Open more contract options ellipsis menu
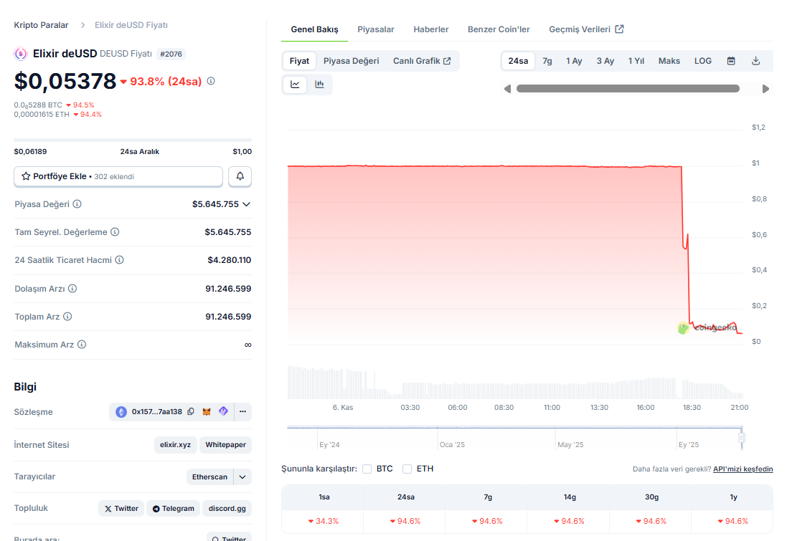The image size is (787, 541). click(x=242, y=412)
